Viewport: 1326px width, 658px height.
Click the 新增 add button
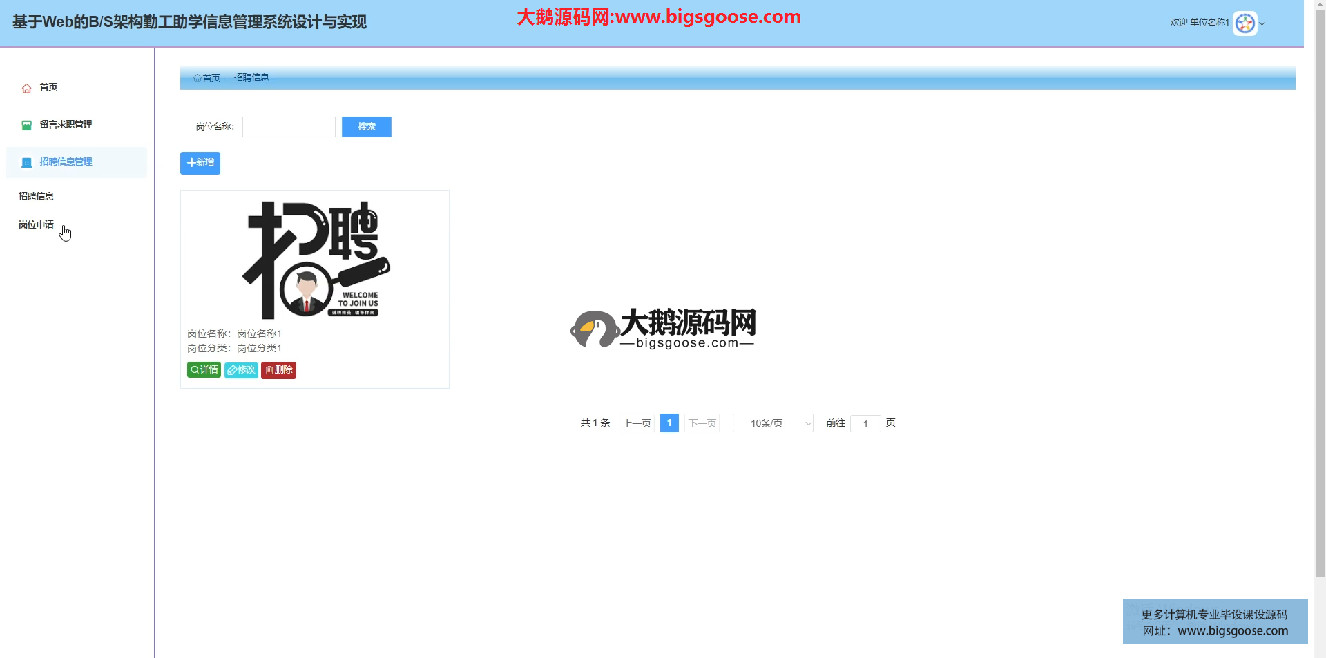click(x=200, y=163)
